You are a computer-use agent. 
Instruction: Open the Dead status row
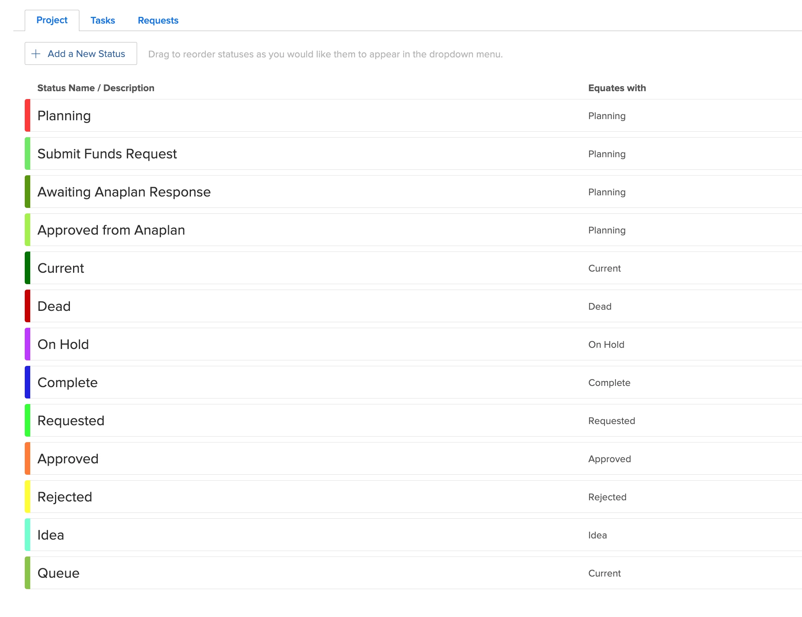click(x=54, y=306)
